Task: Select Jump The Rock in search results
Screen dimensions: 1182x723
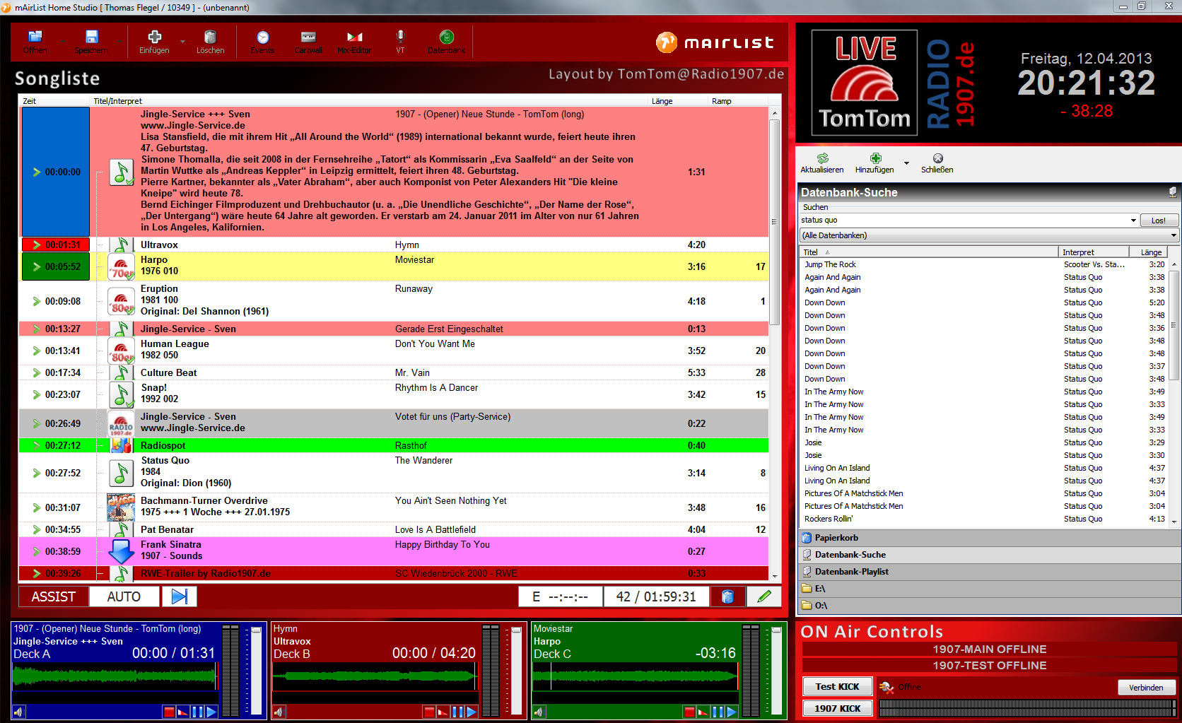Action: [983, 264]
